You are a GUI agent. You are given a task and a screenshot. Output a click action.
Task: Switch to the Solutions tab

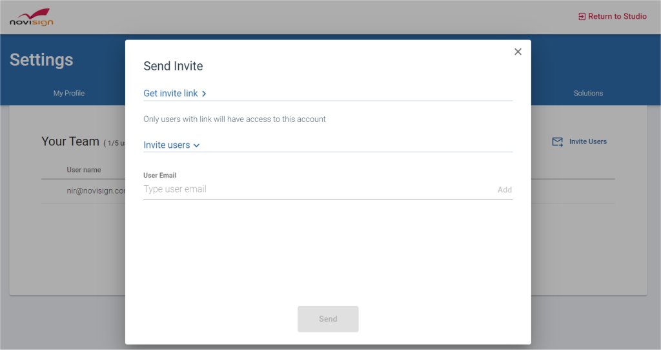pyautogui.click(x=588, y=93)
